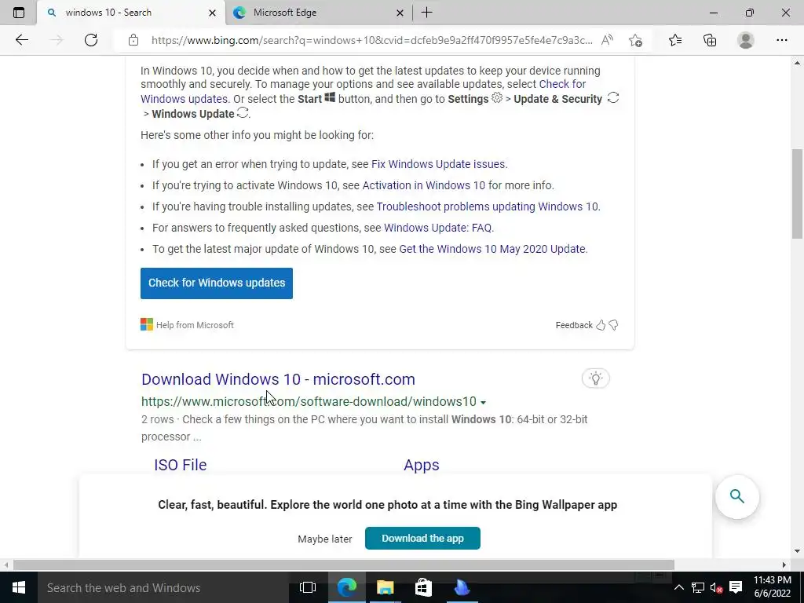Viewport: 804px width, 603px height.
Task: Click the horizontal scrollbar thumb
Action: (x=344, y=565)
